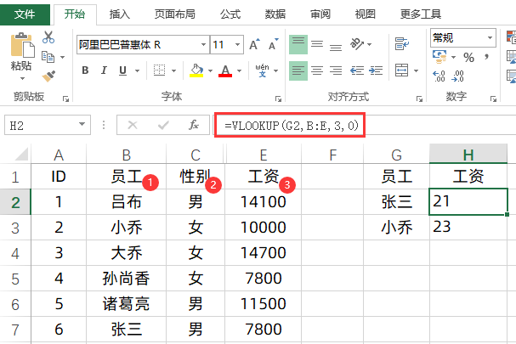
Task: Select row 4 header
Action: click(15, 253)
